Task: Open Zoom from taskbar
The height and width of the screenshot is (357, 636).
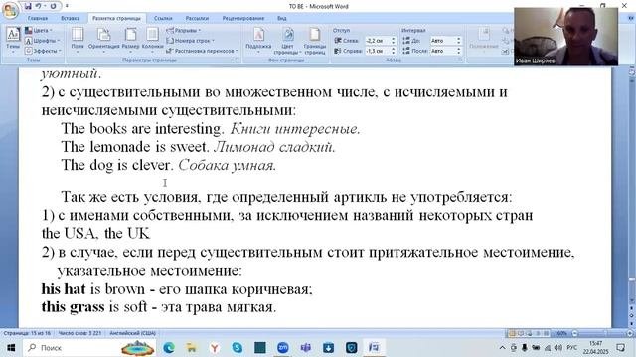Action: click(282, 348)
